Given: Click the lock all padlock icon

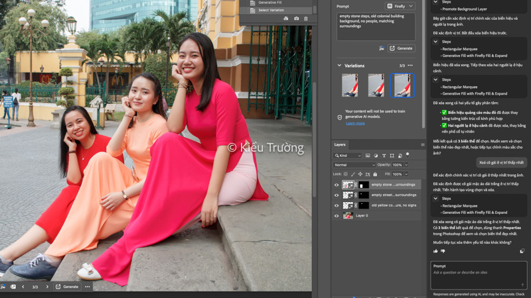Looking at the screenshot, I should pyautogui.click(x=375, y=174).
